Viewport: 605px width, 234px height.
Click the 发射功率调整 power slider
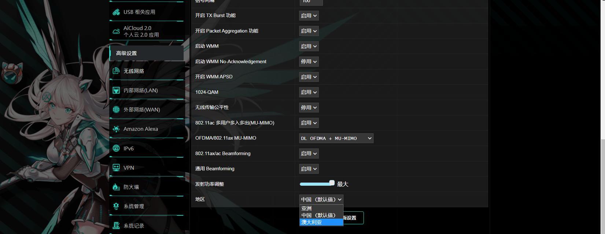coord(317,184)
